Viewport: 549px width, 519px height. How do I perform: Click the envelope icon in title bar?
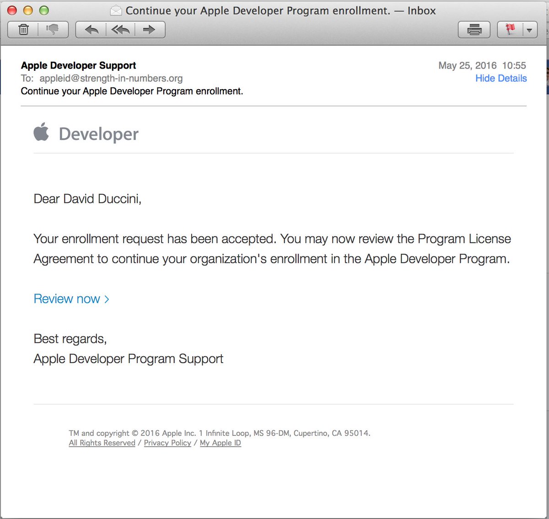(116, 10)
